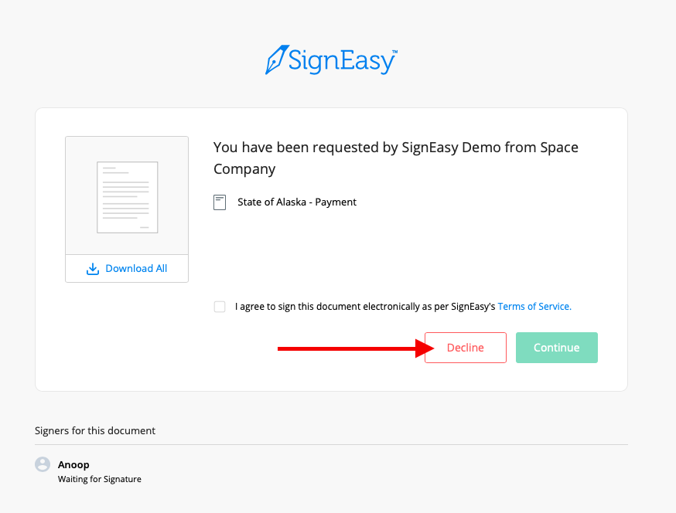Click Anoop in the signers list
The width and height of the screenshot is (676, 513).
73,464
